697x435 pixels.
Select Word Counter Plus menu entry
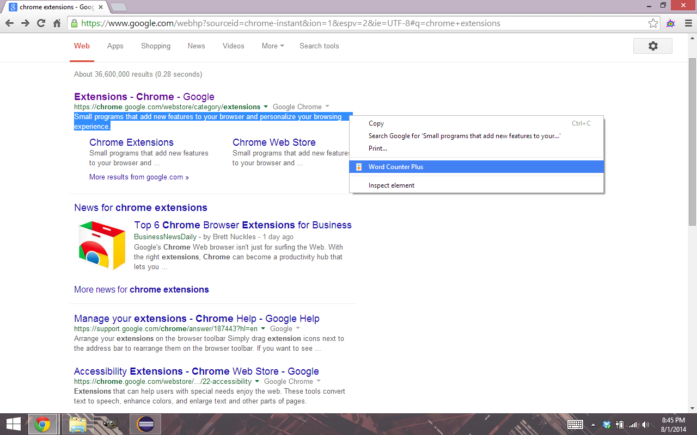coord(476,167)
